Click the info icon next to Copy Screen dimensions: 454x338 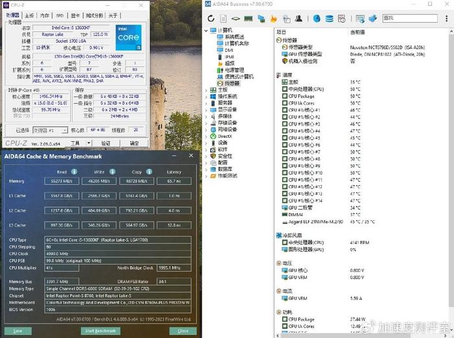[x=149, y=172]
